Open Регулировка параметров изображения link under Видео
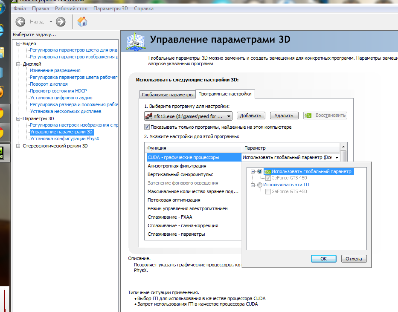 coord(74,57)
